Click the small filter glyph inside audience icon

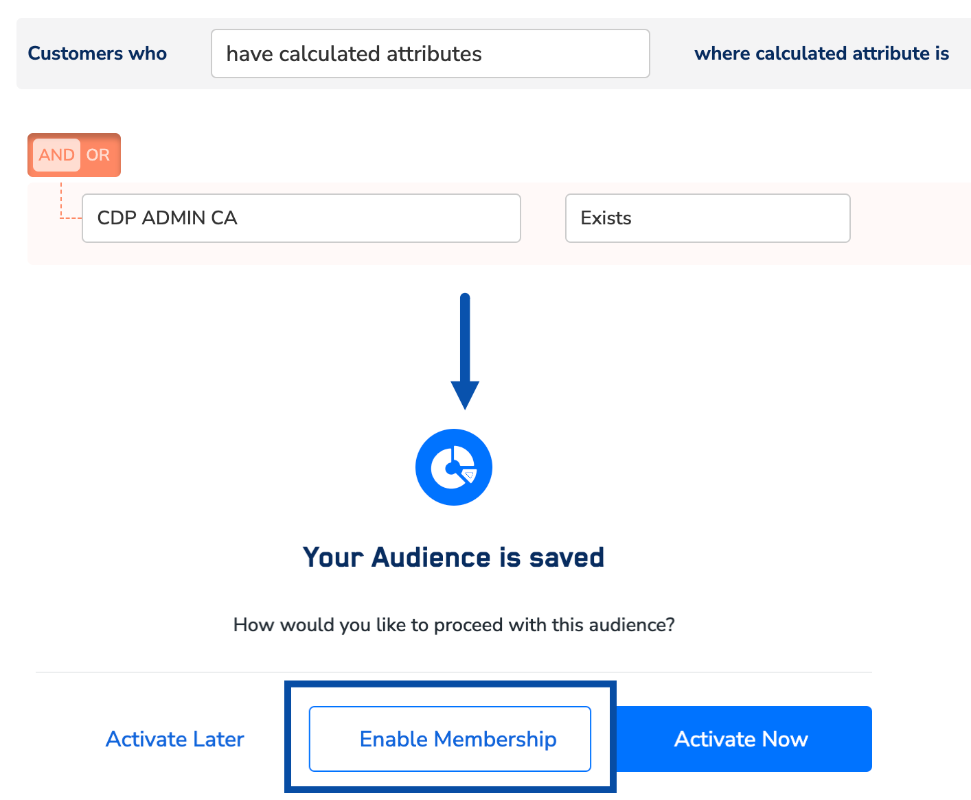point(470,475)
